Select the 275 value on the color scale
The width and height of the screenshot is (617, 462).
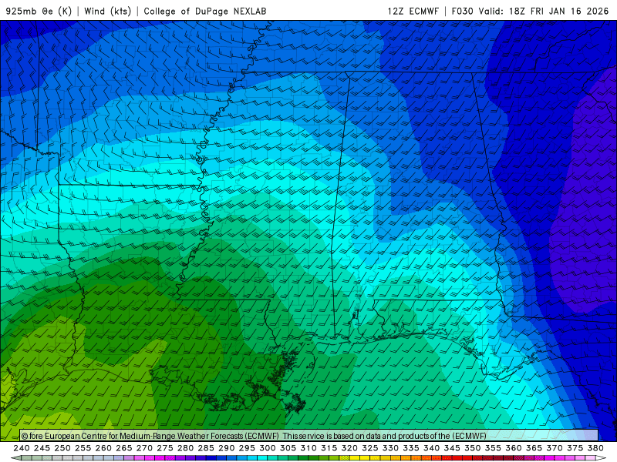tap(165, 448)
